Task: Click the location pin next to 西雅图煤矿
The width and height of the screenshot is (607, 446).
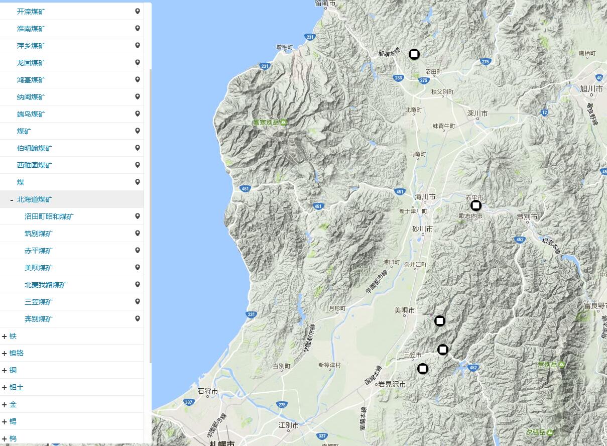Action: pyautogui.click(x=137, y=165)
